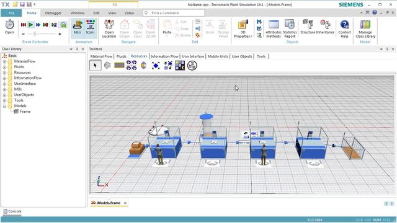The image size is (397, 223).
Task: Switch to the Video ribbon tab
Action: coord(129,13)
